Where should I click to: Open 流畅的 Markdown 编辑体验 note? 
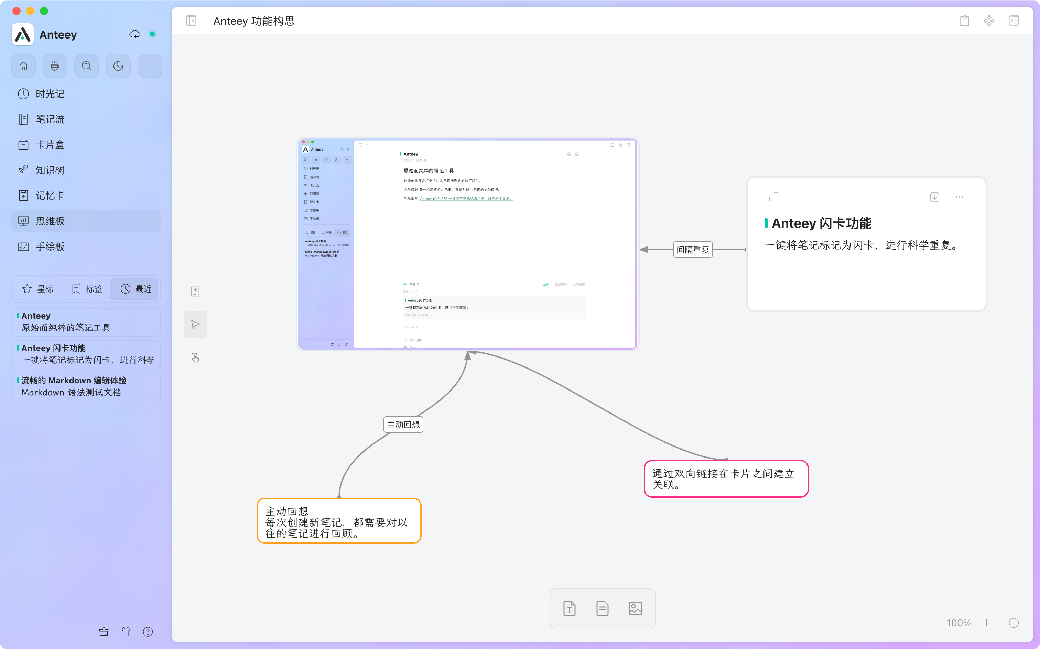(x=86, y=387)
